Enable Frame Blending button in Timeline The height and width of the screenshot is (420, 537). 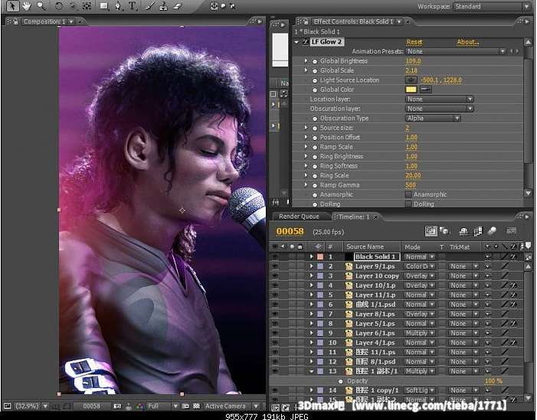[478, 232]
